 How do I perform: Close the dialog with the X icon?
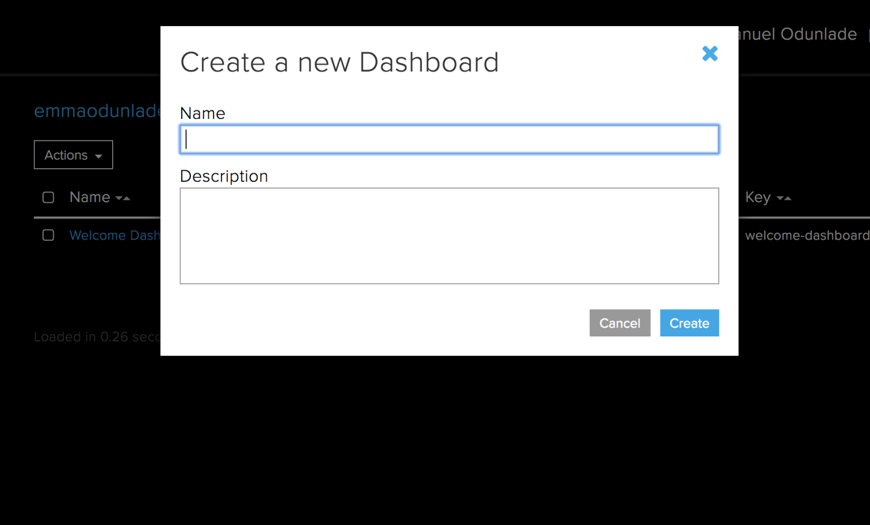point(710,53)
